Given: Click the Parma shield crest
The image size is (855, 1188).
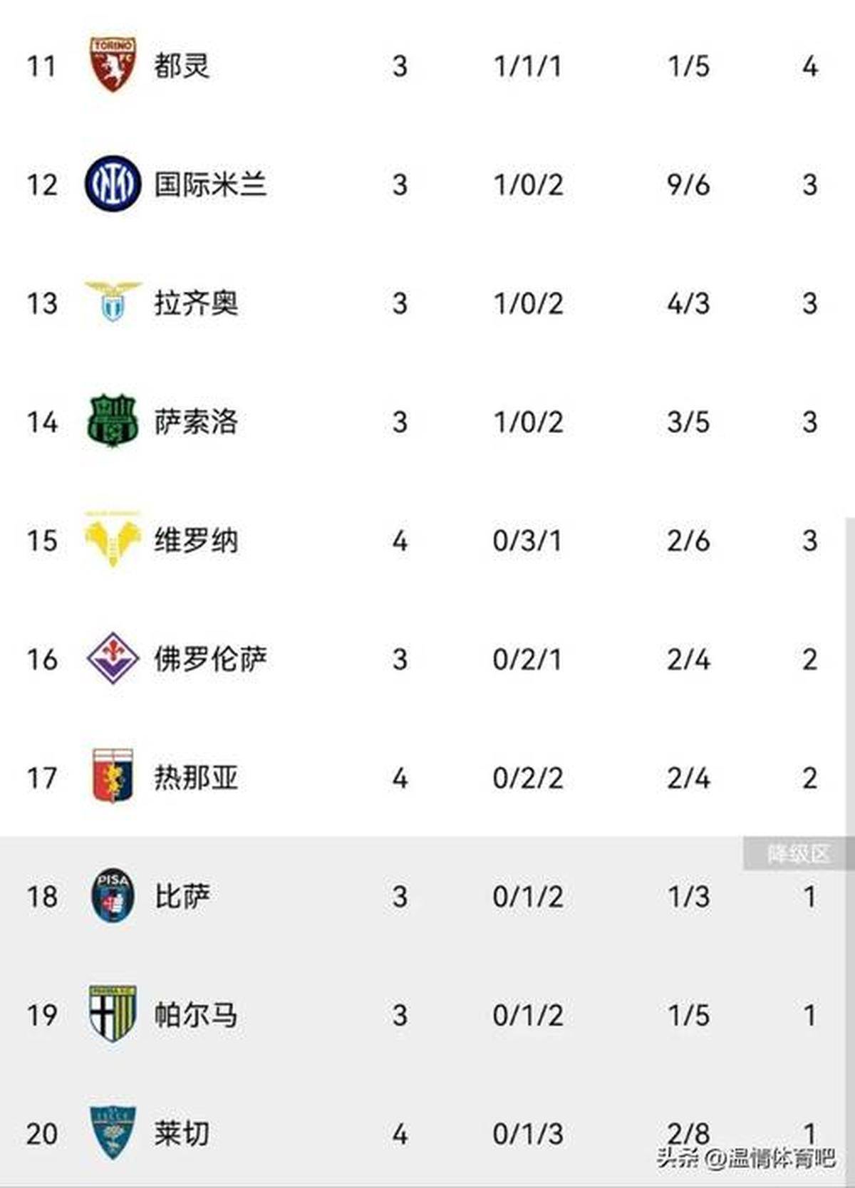Looking at the screenshot, I should [113, 1014].
